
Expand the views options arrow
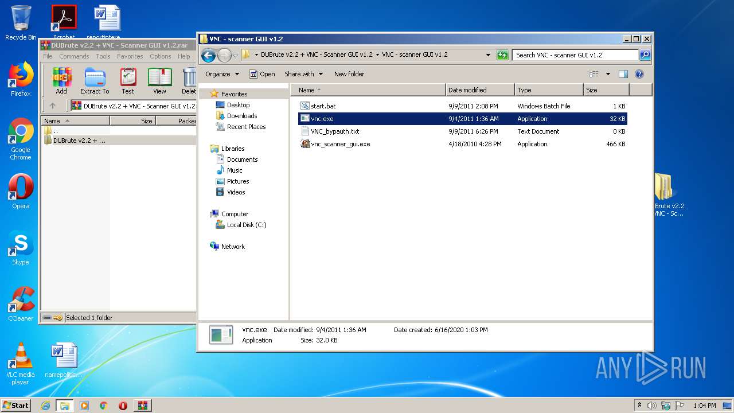coord(608,74)
